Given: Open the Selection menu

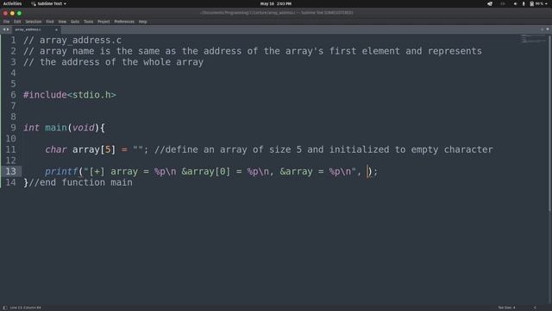Looking at the screenshot, I should coord(34,22).
